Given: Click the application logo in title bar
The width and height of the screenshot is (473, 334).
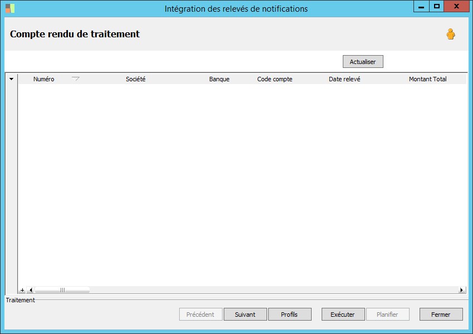Looking at the screenshot, I should pyautogui.click(x=10, y=8).
